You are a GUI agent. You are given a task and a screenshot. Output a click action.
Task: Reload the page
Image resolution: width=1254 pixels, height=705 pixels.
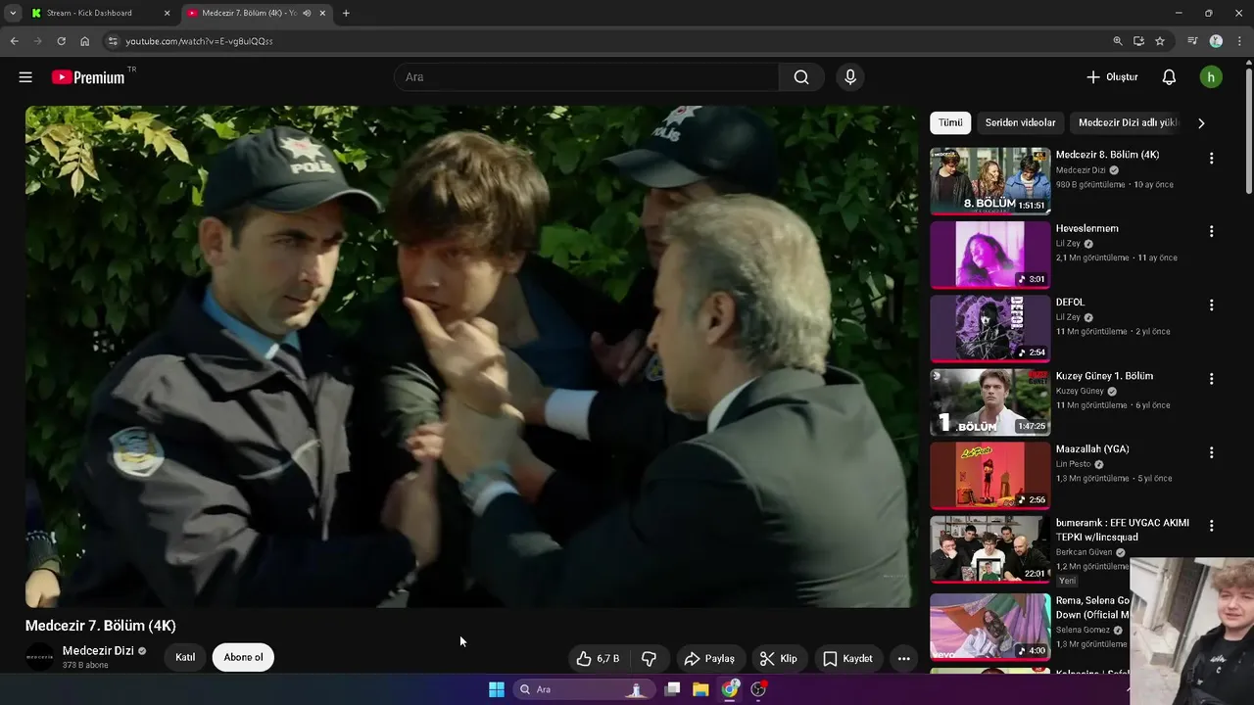tap(61, 41)
